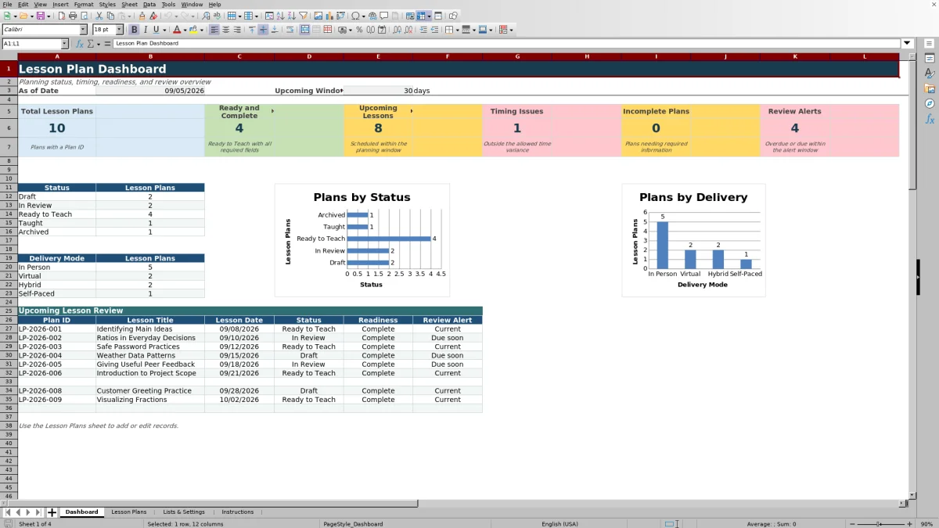Switch to the Instructions sheet tab
939x528 pixels.
[x=238, y=512]
